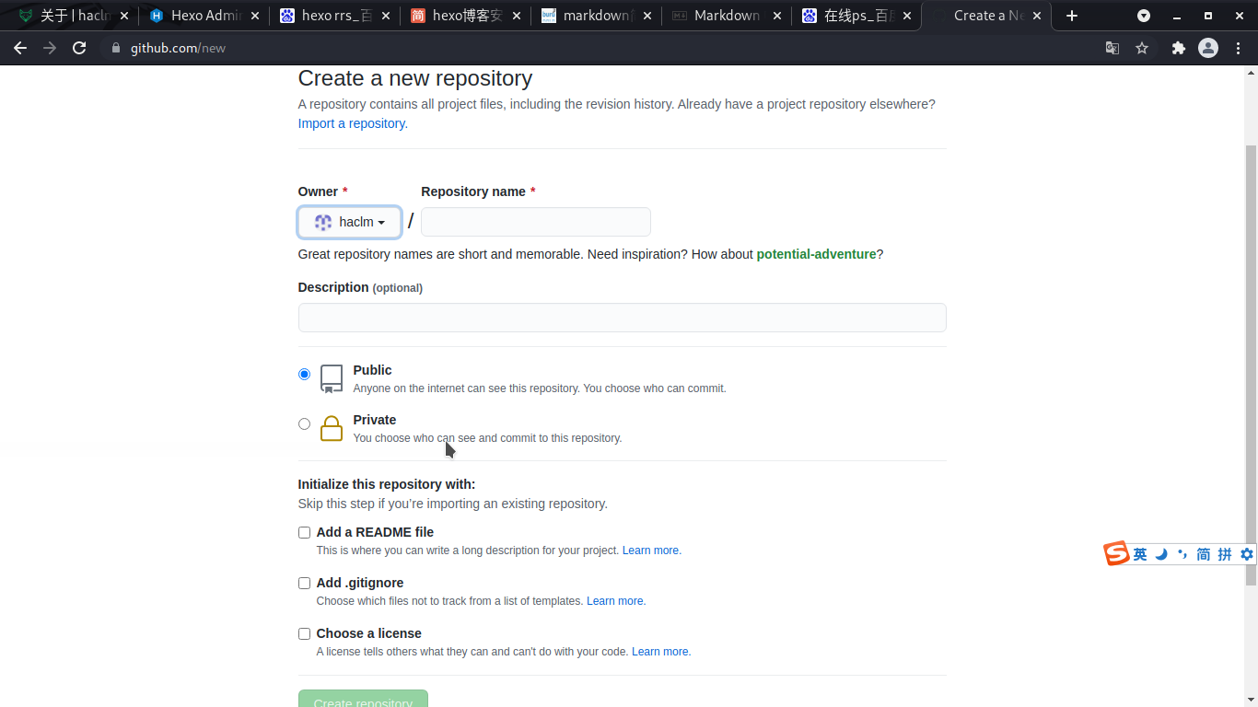Switch to the Hexo Admin tab

click(204, 16)
